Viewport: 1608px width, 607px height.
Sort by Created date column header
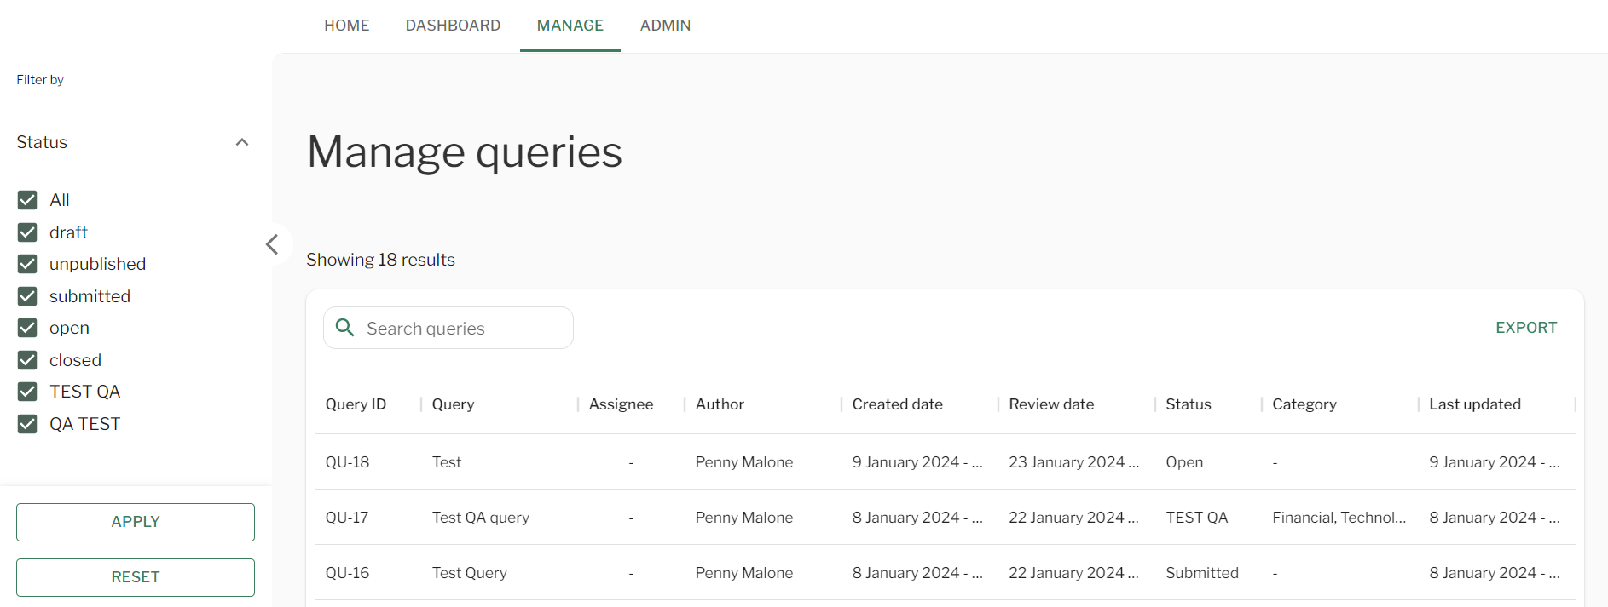click(x=897, y=404)
